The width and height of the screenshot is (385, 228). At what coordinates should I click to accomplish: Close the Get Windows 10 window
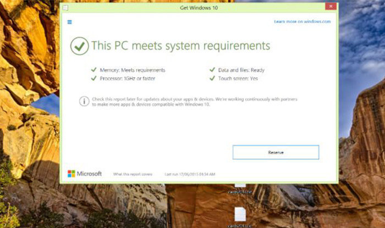[331, 6]
